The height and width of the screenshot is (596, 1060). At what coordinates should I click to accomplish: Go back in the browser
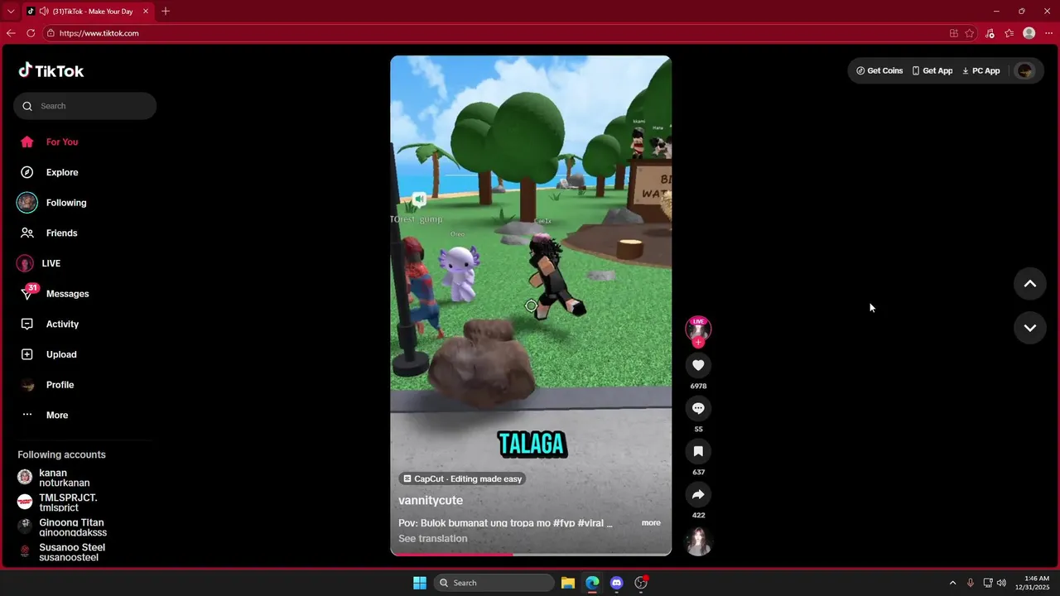pyautogui.click(x=11, y=33)
